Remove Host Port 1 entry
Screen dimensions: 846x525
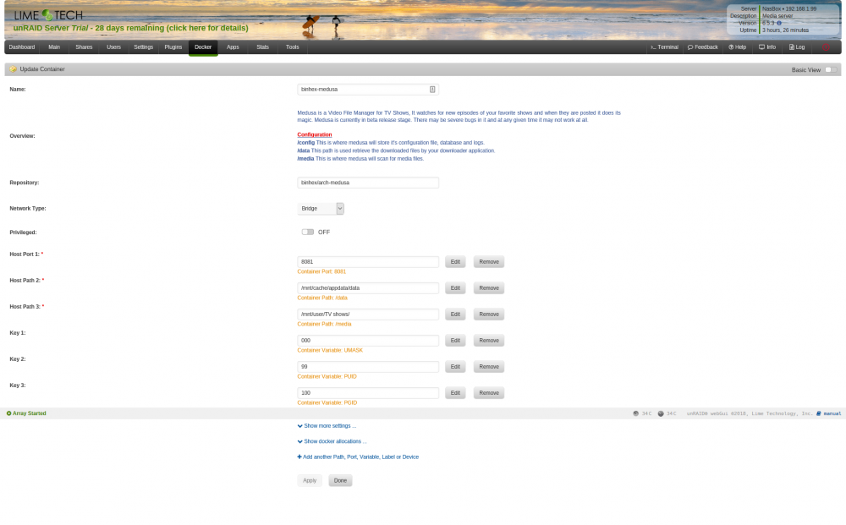point(489,262)
